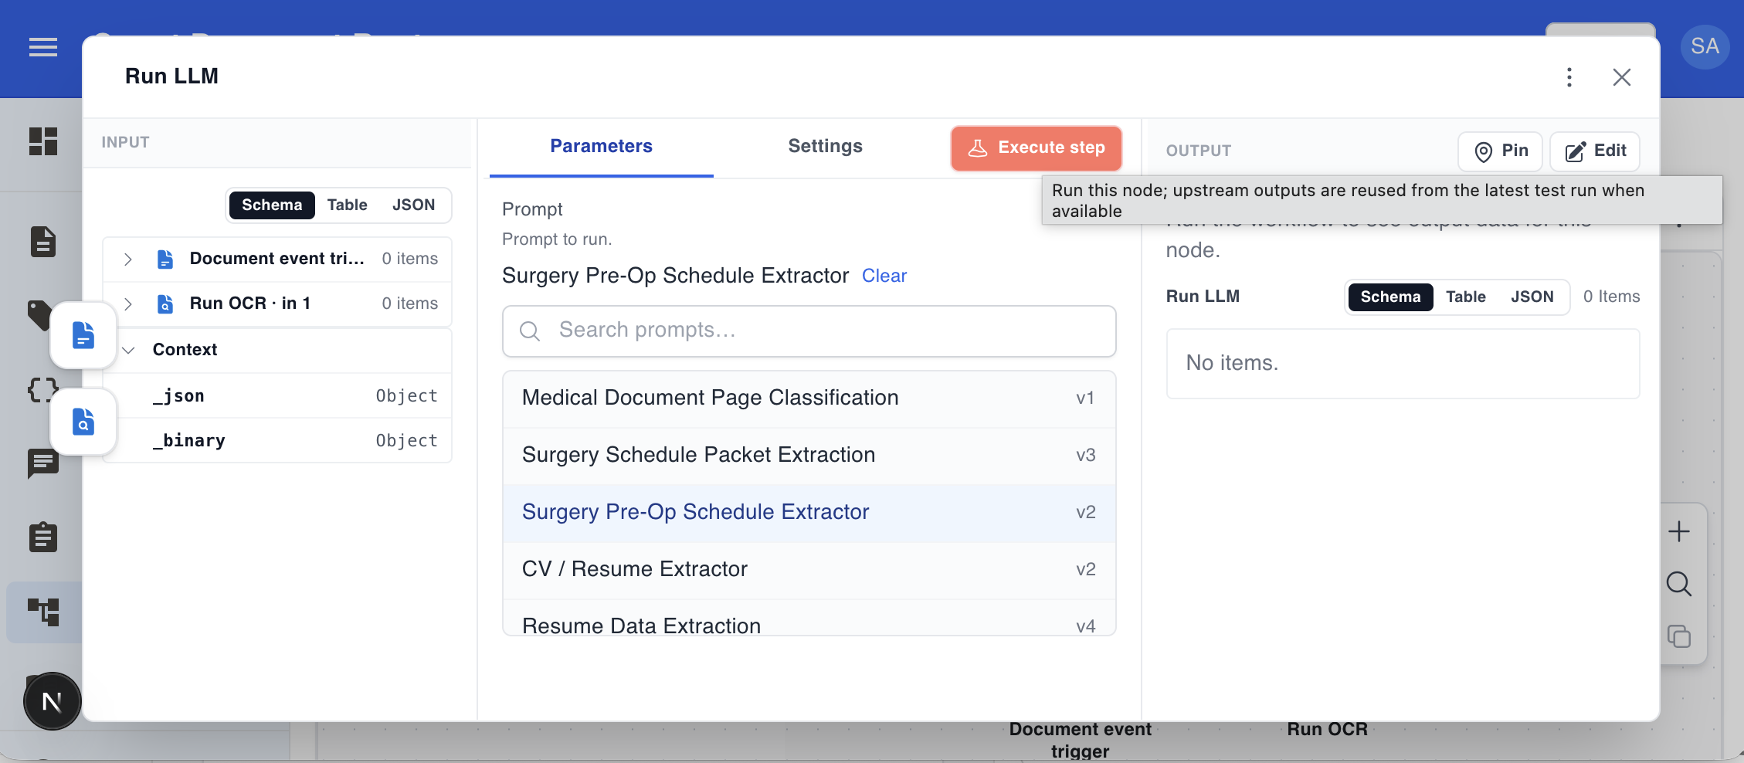The height and width of the screenshot is (763, 1744).
Task: Select JSON view in Output panel
Action: pos(1532,297)
